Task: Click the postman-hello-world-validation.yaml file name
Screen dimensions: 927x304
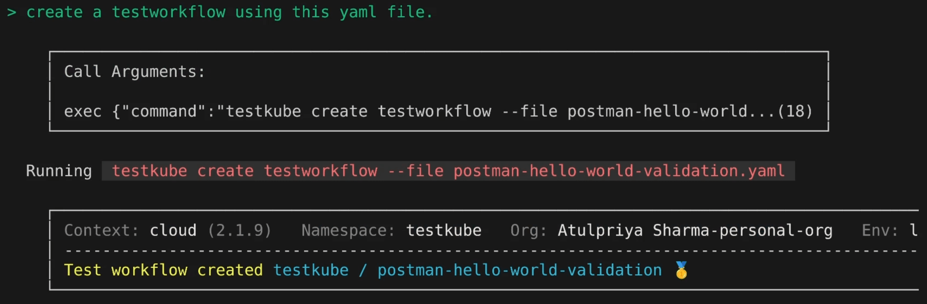Action: [x=619, y=171]
